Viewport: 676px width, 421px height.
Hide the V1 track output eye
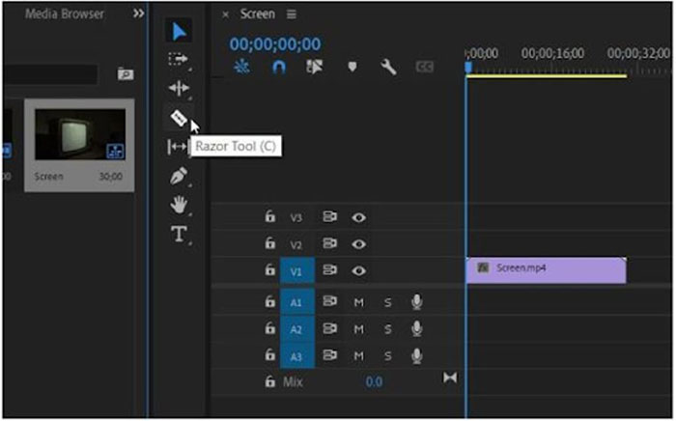coord(359,271)
